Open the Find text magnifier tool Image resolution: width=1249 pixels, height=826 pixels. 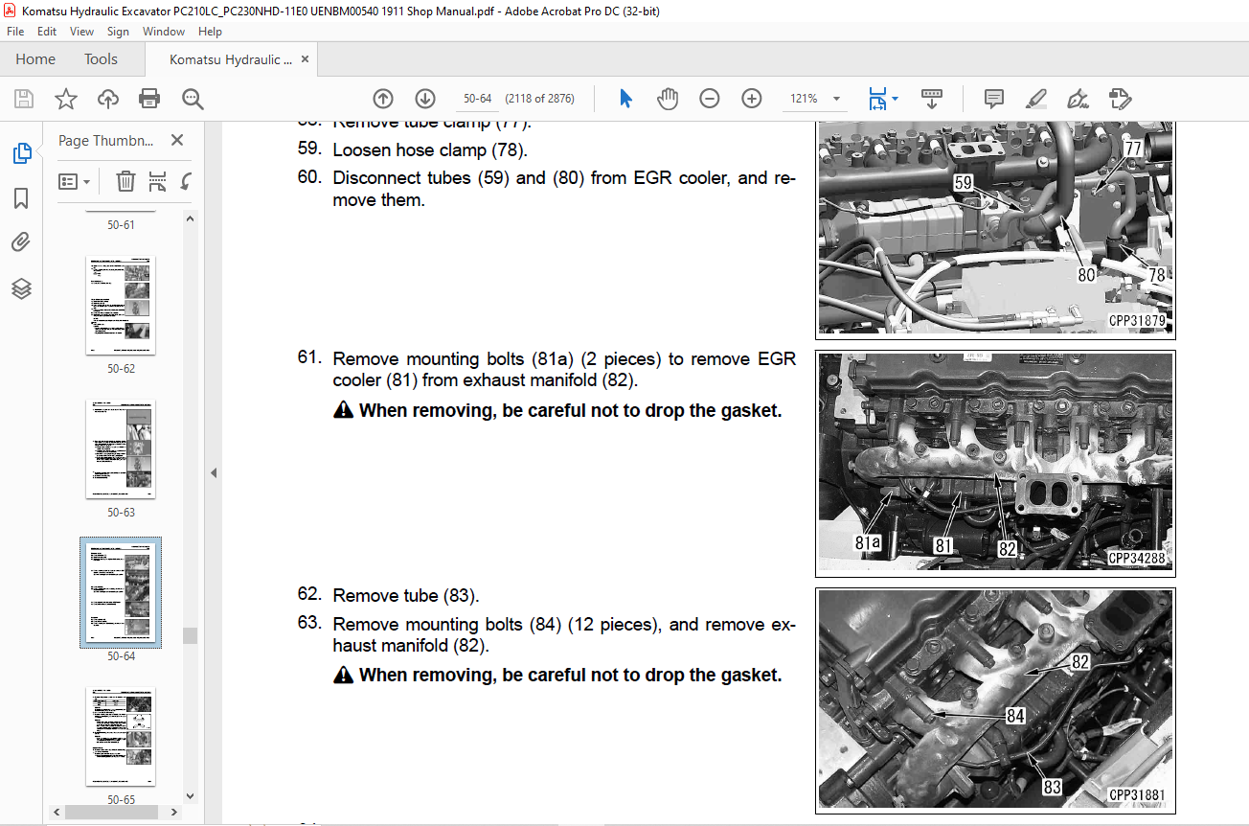[x=193, y=99]
